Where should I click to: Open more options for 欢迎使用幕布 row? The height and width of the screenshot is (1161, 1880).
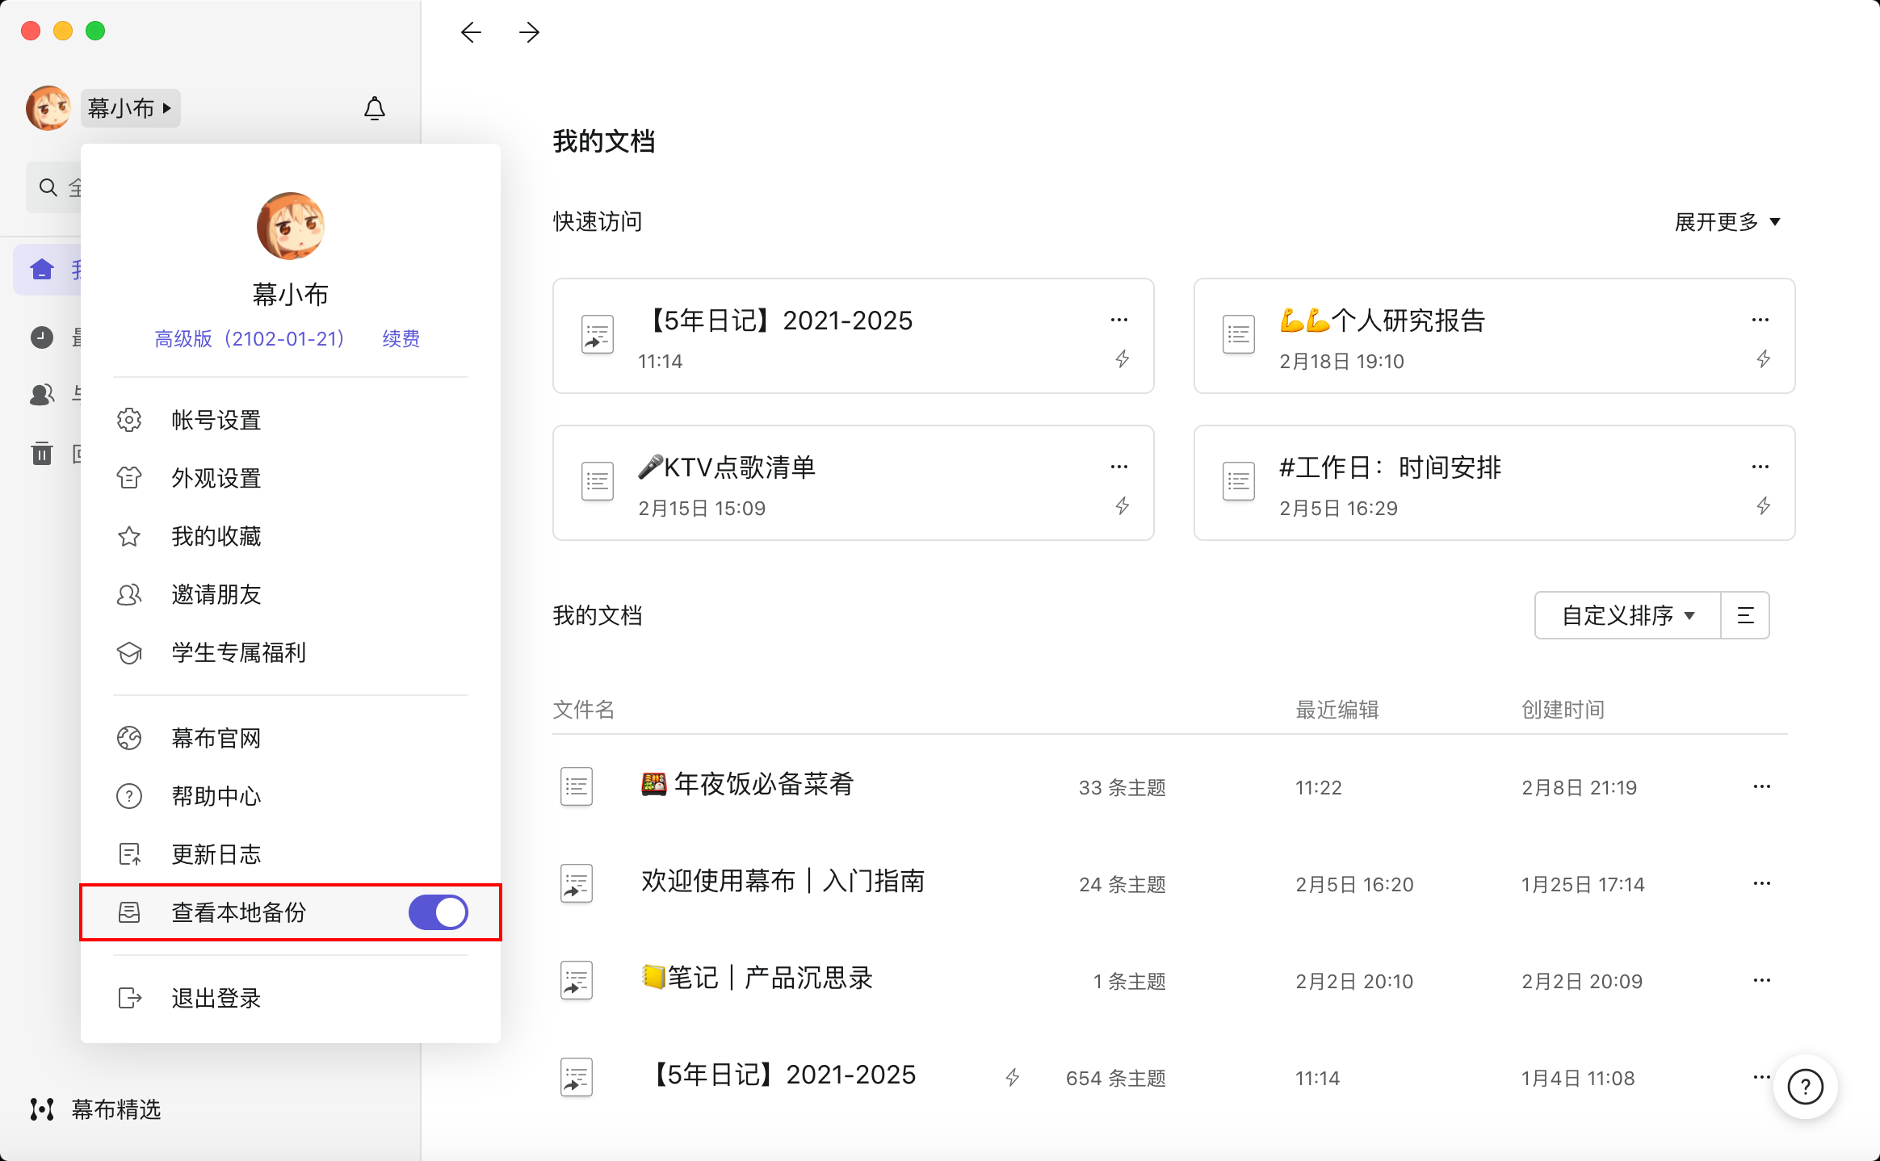click(1762, 883)
